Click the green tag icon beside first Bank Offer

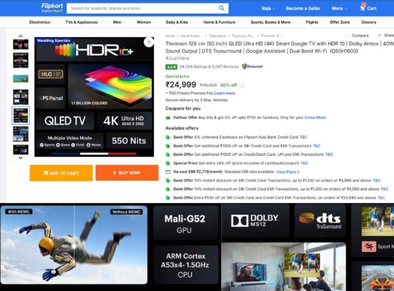(x=167, y=137)
